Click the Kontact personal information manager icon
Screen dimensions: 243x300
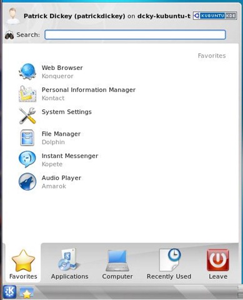(x=27, y=94)
